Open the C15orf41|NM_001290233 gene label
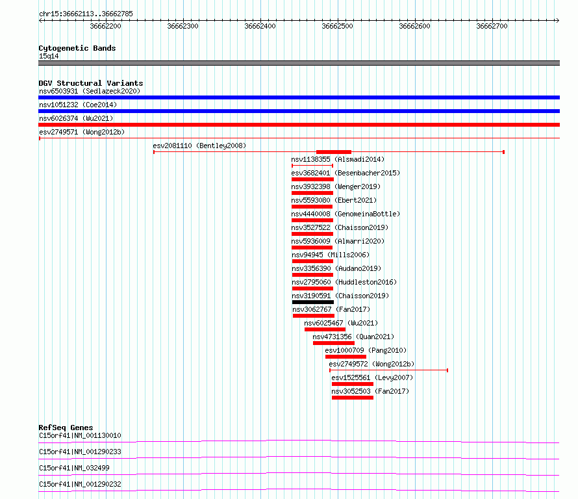The height and width of the screenshot is (499, 578). [80, 452]
